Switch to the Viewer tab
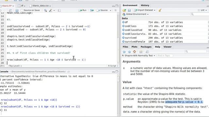The width and height of the screenshot is (209, 117). click(168, 47)
